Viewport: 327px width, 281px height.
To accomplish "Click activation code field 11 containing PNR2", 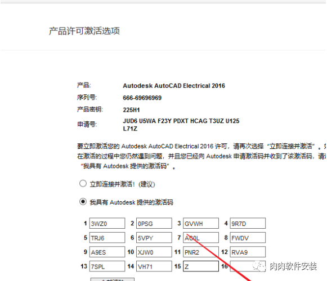I will click(201, 252).
